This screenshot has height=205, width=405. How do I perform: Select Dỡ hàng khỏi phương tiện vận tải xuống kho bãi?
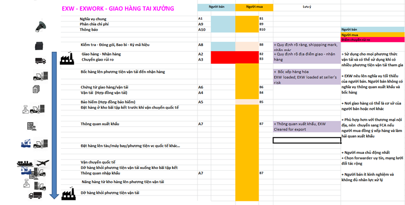point(129,168)
